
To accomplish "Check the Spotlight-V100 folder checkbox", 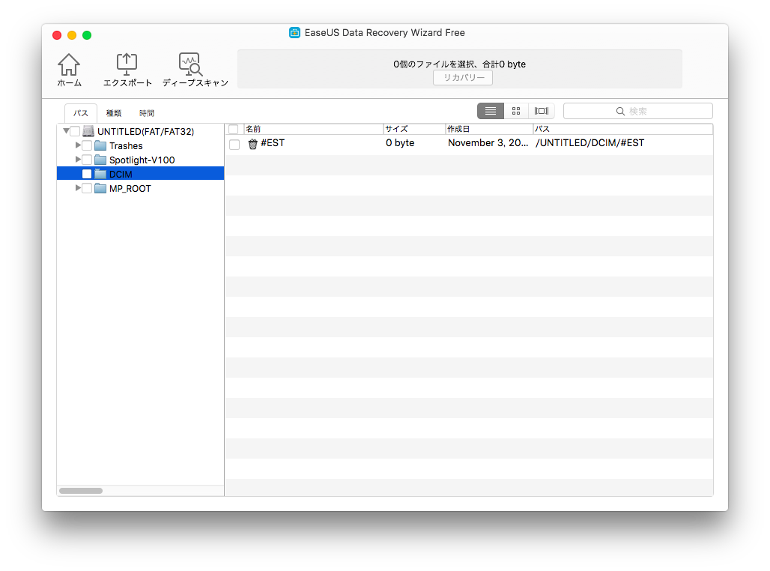I will click(87, 160).
